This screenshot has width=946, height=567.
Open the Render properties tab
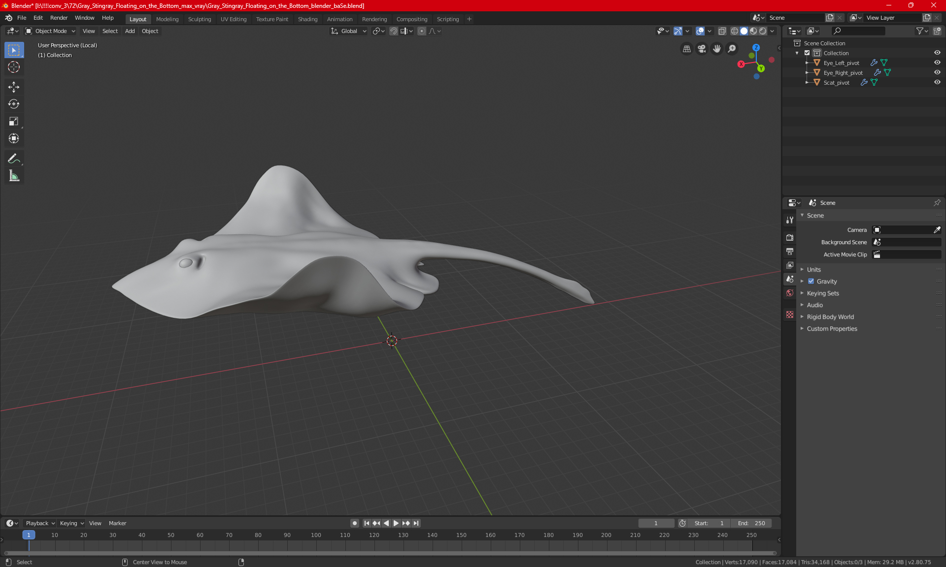point(790,237)
